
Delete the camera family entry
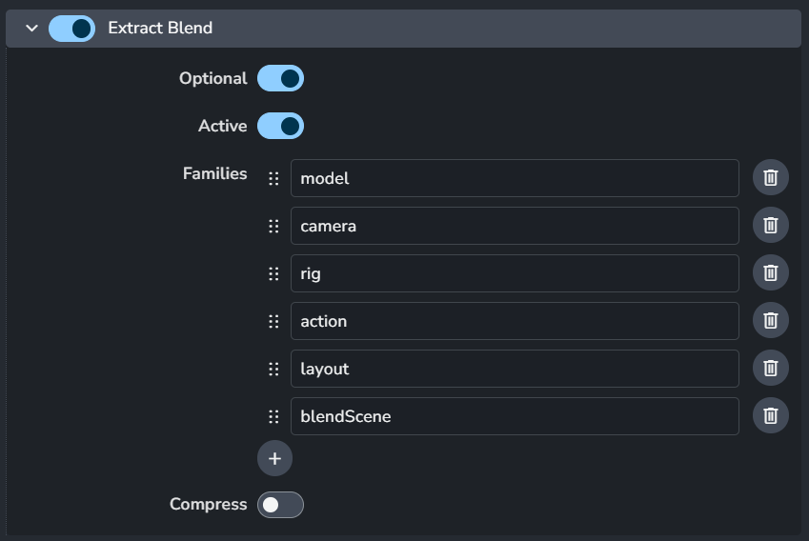pyautogui.click(x=770, y=226)
